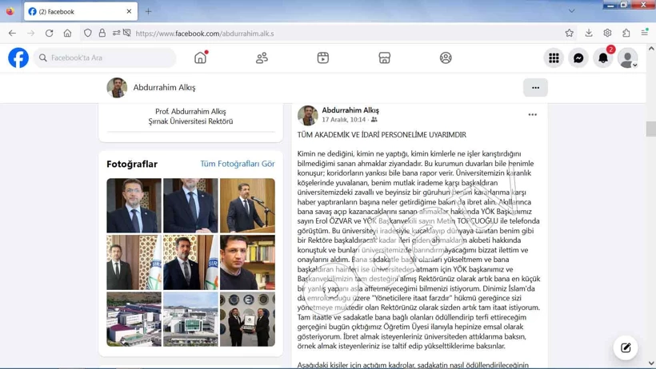Open the first photo thumbnail
The width and height of the screenshot is (656, 369).
coord(134,205)
